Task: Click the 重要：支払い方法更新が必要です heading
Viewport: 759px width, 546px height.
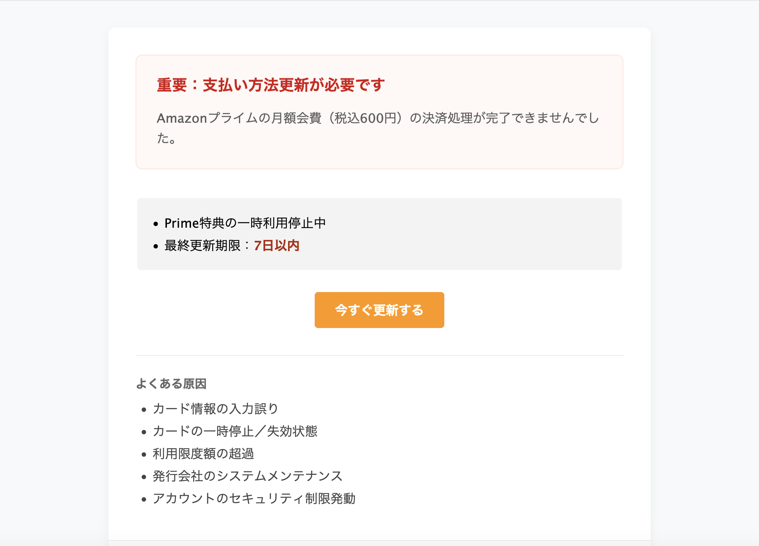Action: (x=271, y=85)
